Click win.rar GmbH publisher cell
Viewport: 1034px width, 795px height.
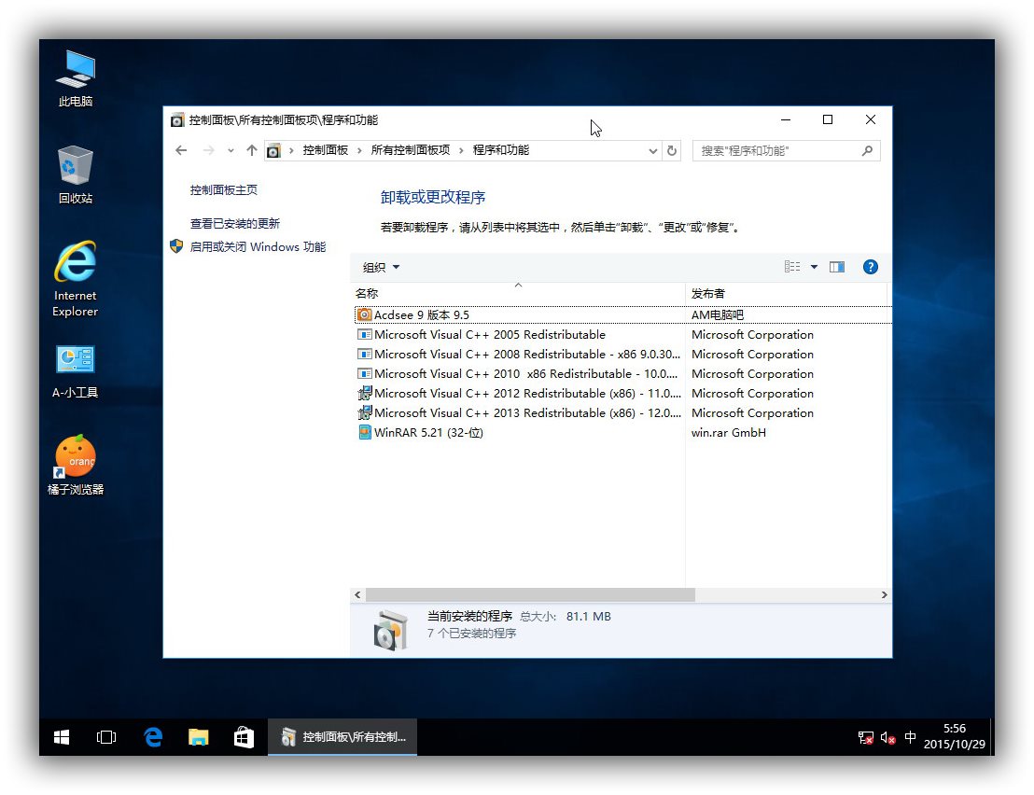(728, 432)
